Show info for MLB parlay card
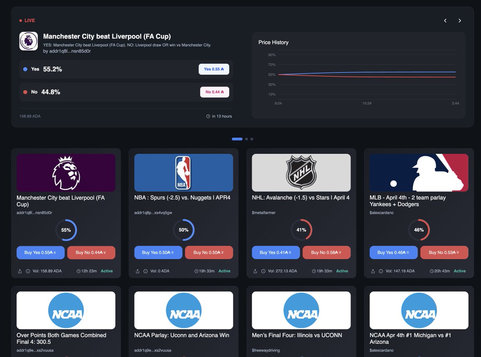481x357 pixels. 381,271
